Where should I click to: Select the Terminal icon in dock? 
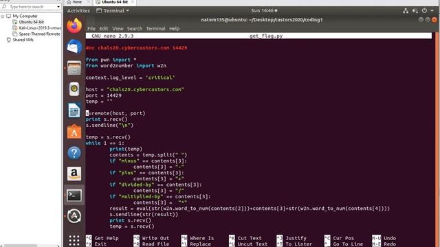coord(74,195)
